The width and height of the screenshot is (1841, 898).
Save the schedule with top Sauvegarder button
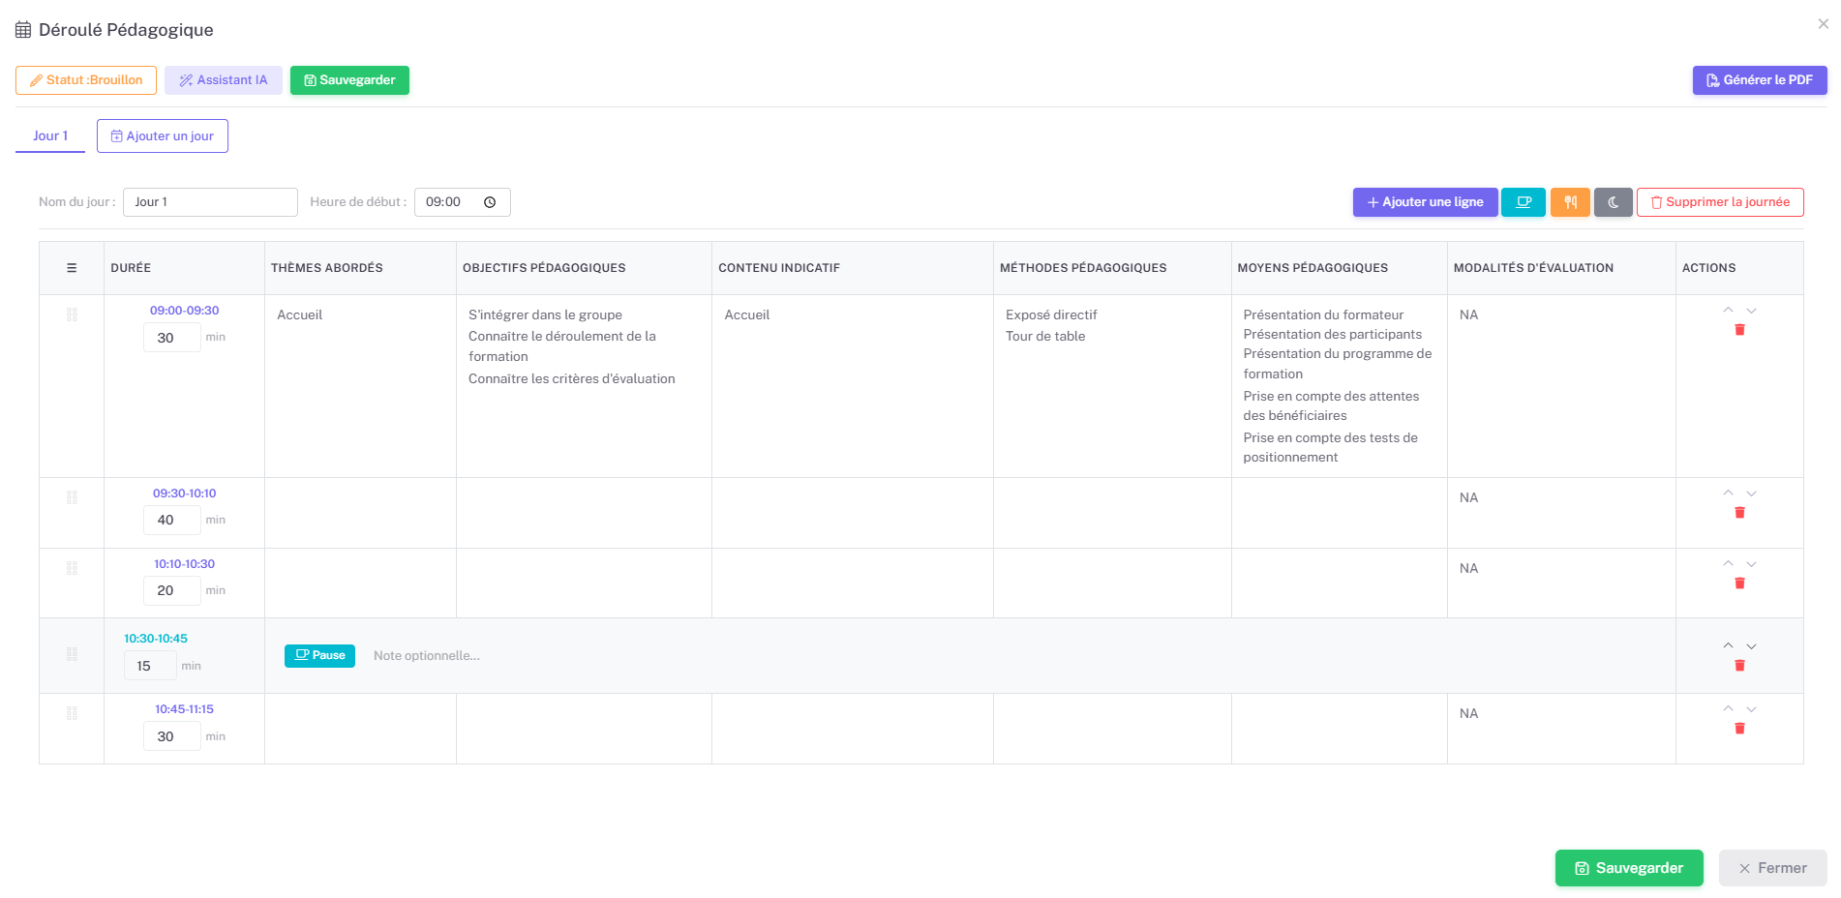pos(349,79)
